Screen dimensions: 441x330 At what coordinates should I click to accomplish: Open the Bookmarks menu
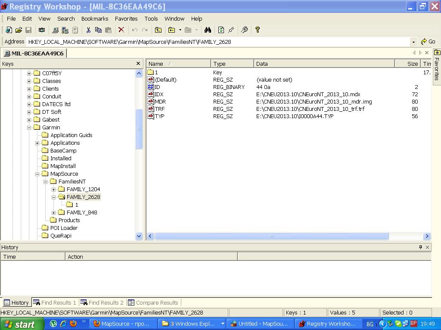click(95, 18)
